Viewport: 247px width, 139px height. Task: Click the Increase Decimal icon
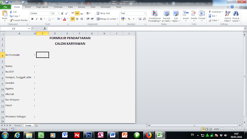tap(140, 19)
